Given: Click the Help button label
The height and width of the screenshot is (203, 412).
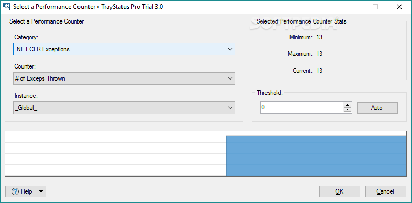Looking at the screenshot, I should point(26,191).
